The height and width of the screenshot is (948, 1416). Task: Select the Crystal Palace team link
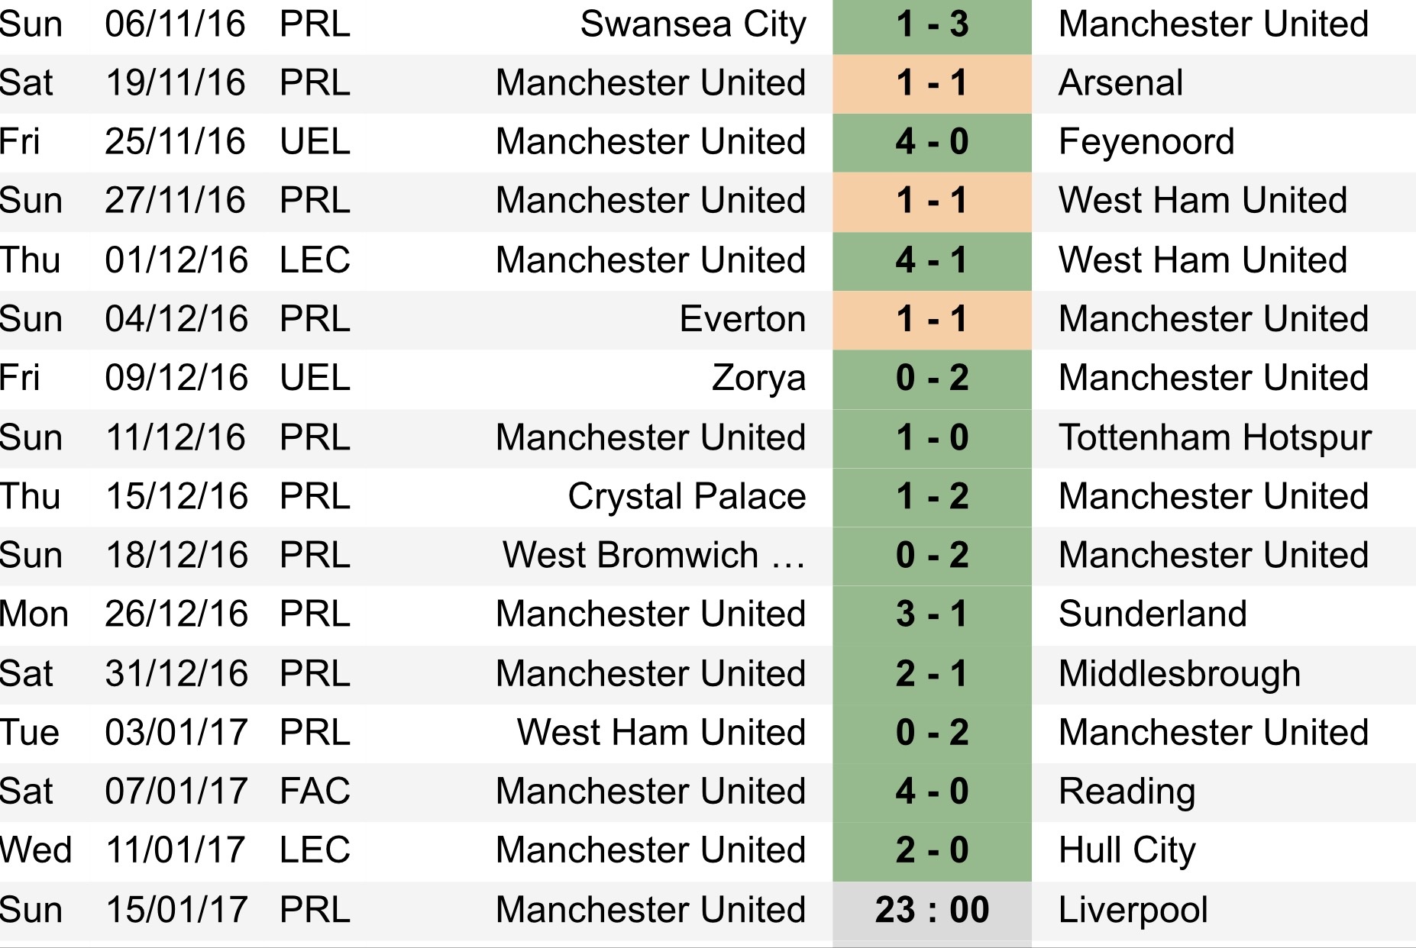pos(687,496)
